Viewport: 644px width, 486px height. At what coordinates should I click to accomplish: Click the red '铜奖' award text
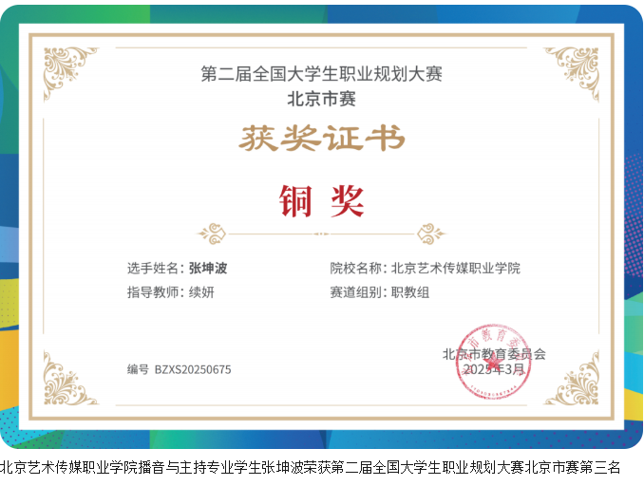coord(321,201)
